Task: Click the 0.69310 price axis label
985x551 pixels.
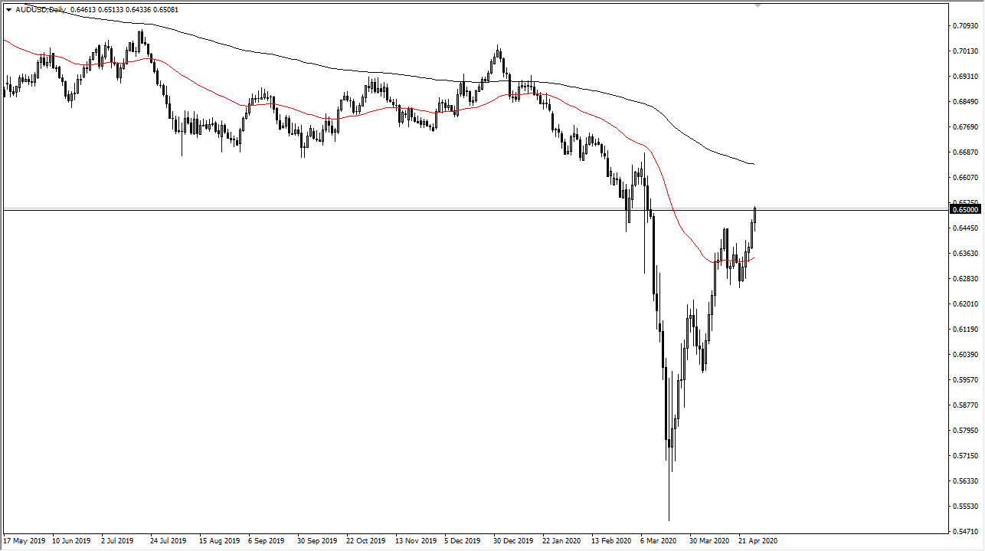Action: coord(965,77)
